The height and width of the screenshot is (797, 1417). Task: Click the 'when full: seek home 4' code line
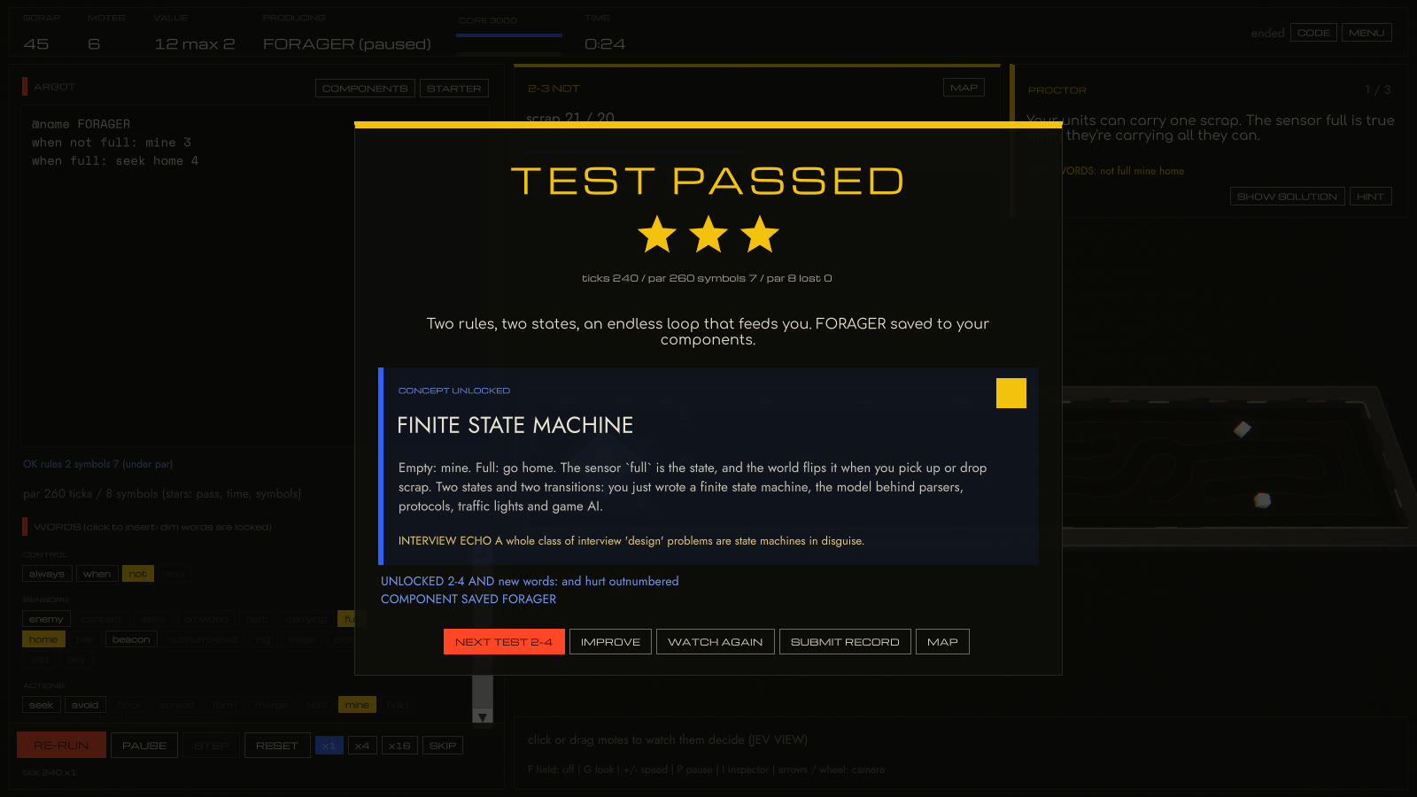tap(115, 161)
